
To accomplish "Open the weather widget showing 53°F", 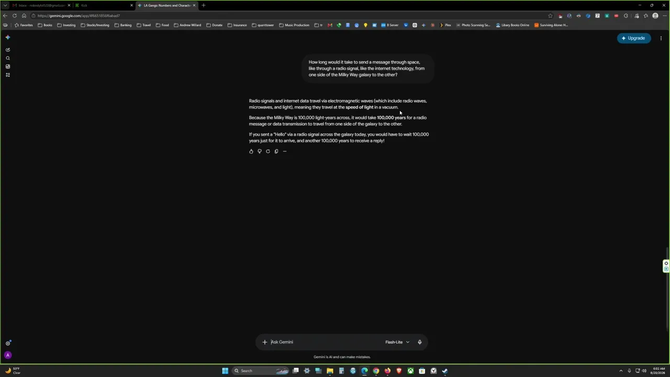I will click(13, 371).
